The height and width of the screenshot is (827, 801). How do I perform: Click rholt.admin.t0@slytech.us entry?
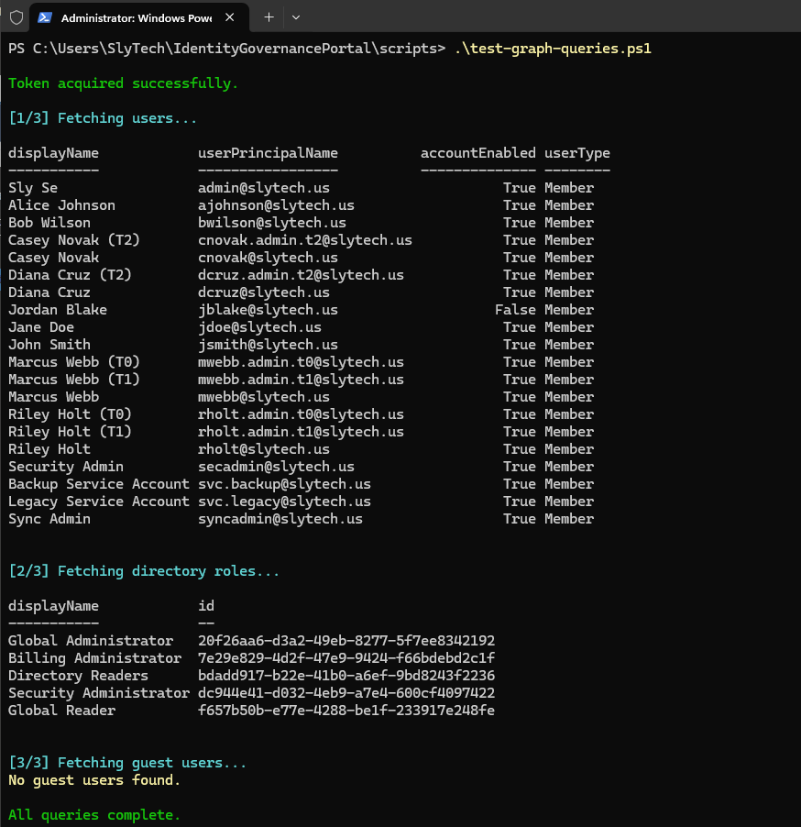click(301, 414)
